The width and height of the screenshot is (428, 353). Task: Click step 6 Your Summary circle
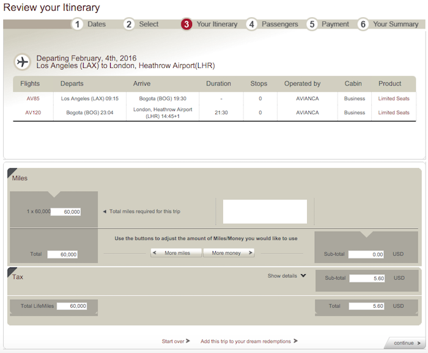363,24
